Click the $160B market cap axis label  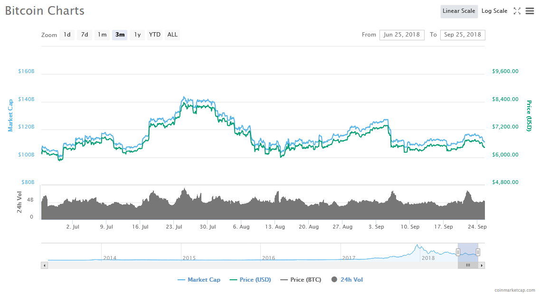point(26,72)
